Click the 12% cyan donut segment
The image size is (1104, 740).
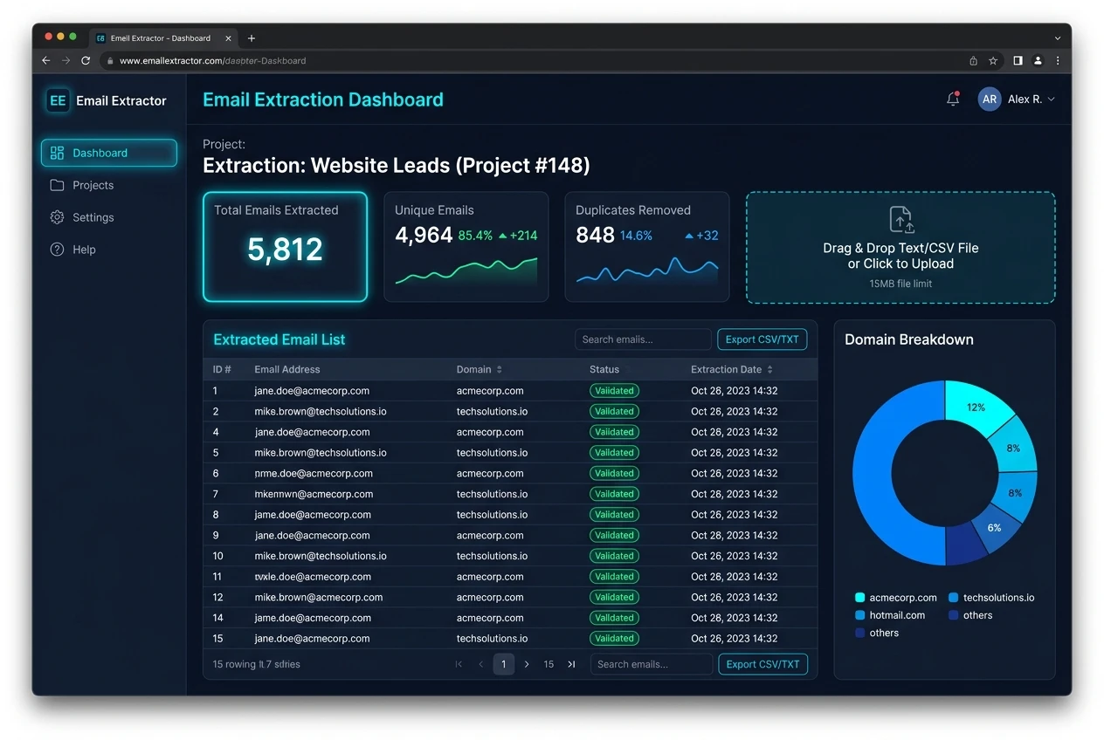[975, 408]
